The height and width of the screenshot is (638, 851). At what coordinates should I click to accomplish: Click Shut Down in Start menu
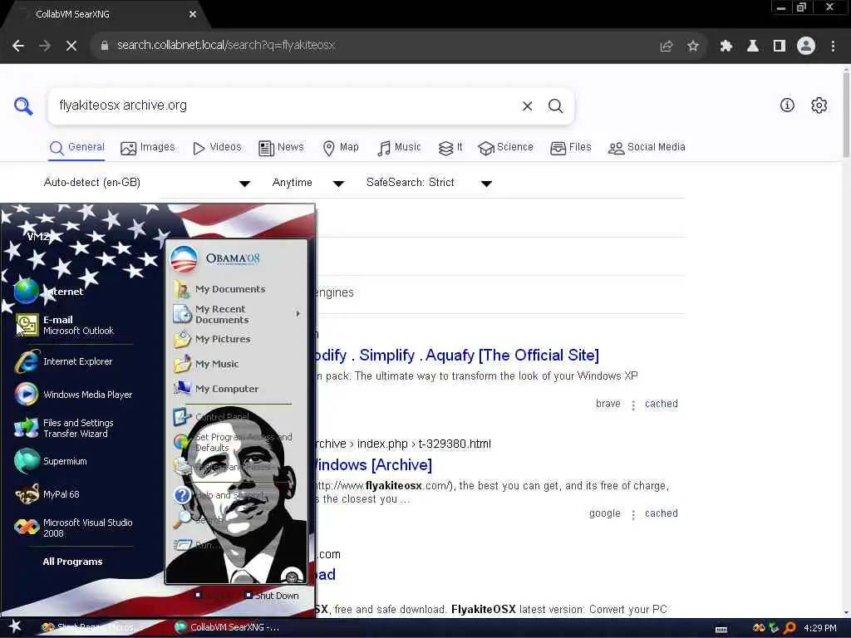[272, 596]
